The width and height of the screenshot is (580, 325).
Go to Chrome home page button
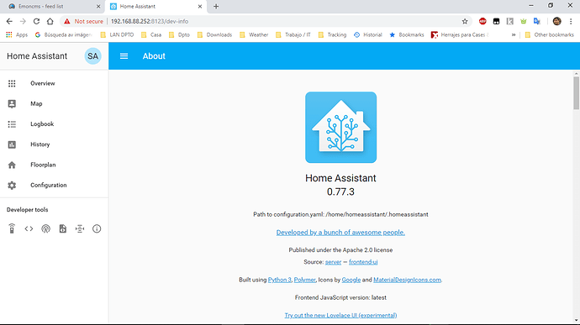[x=50, y=22]
